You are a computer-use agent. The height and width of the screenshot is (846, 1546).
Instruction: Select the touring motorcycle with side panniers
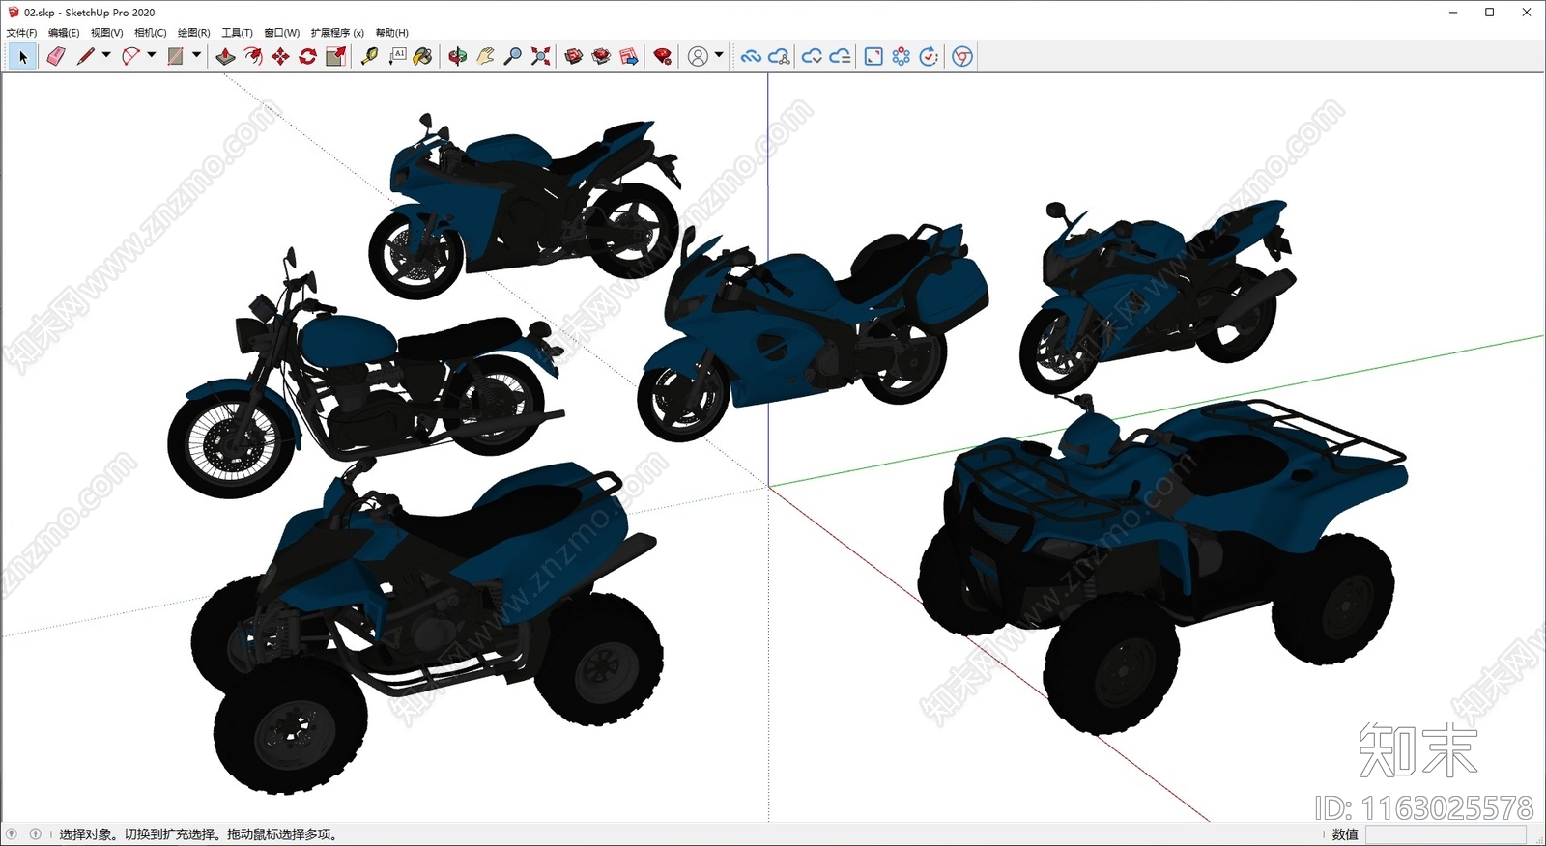(x=812, y=333)
